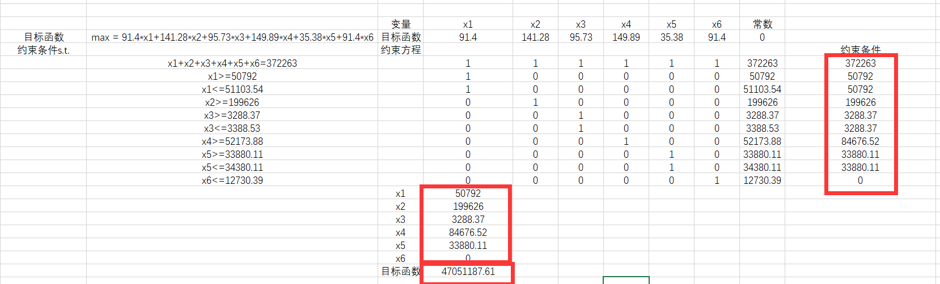The image size is (940, 284).
Task: Click the x1<=51103.54 constraint cell
Action: coord(232,89)
